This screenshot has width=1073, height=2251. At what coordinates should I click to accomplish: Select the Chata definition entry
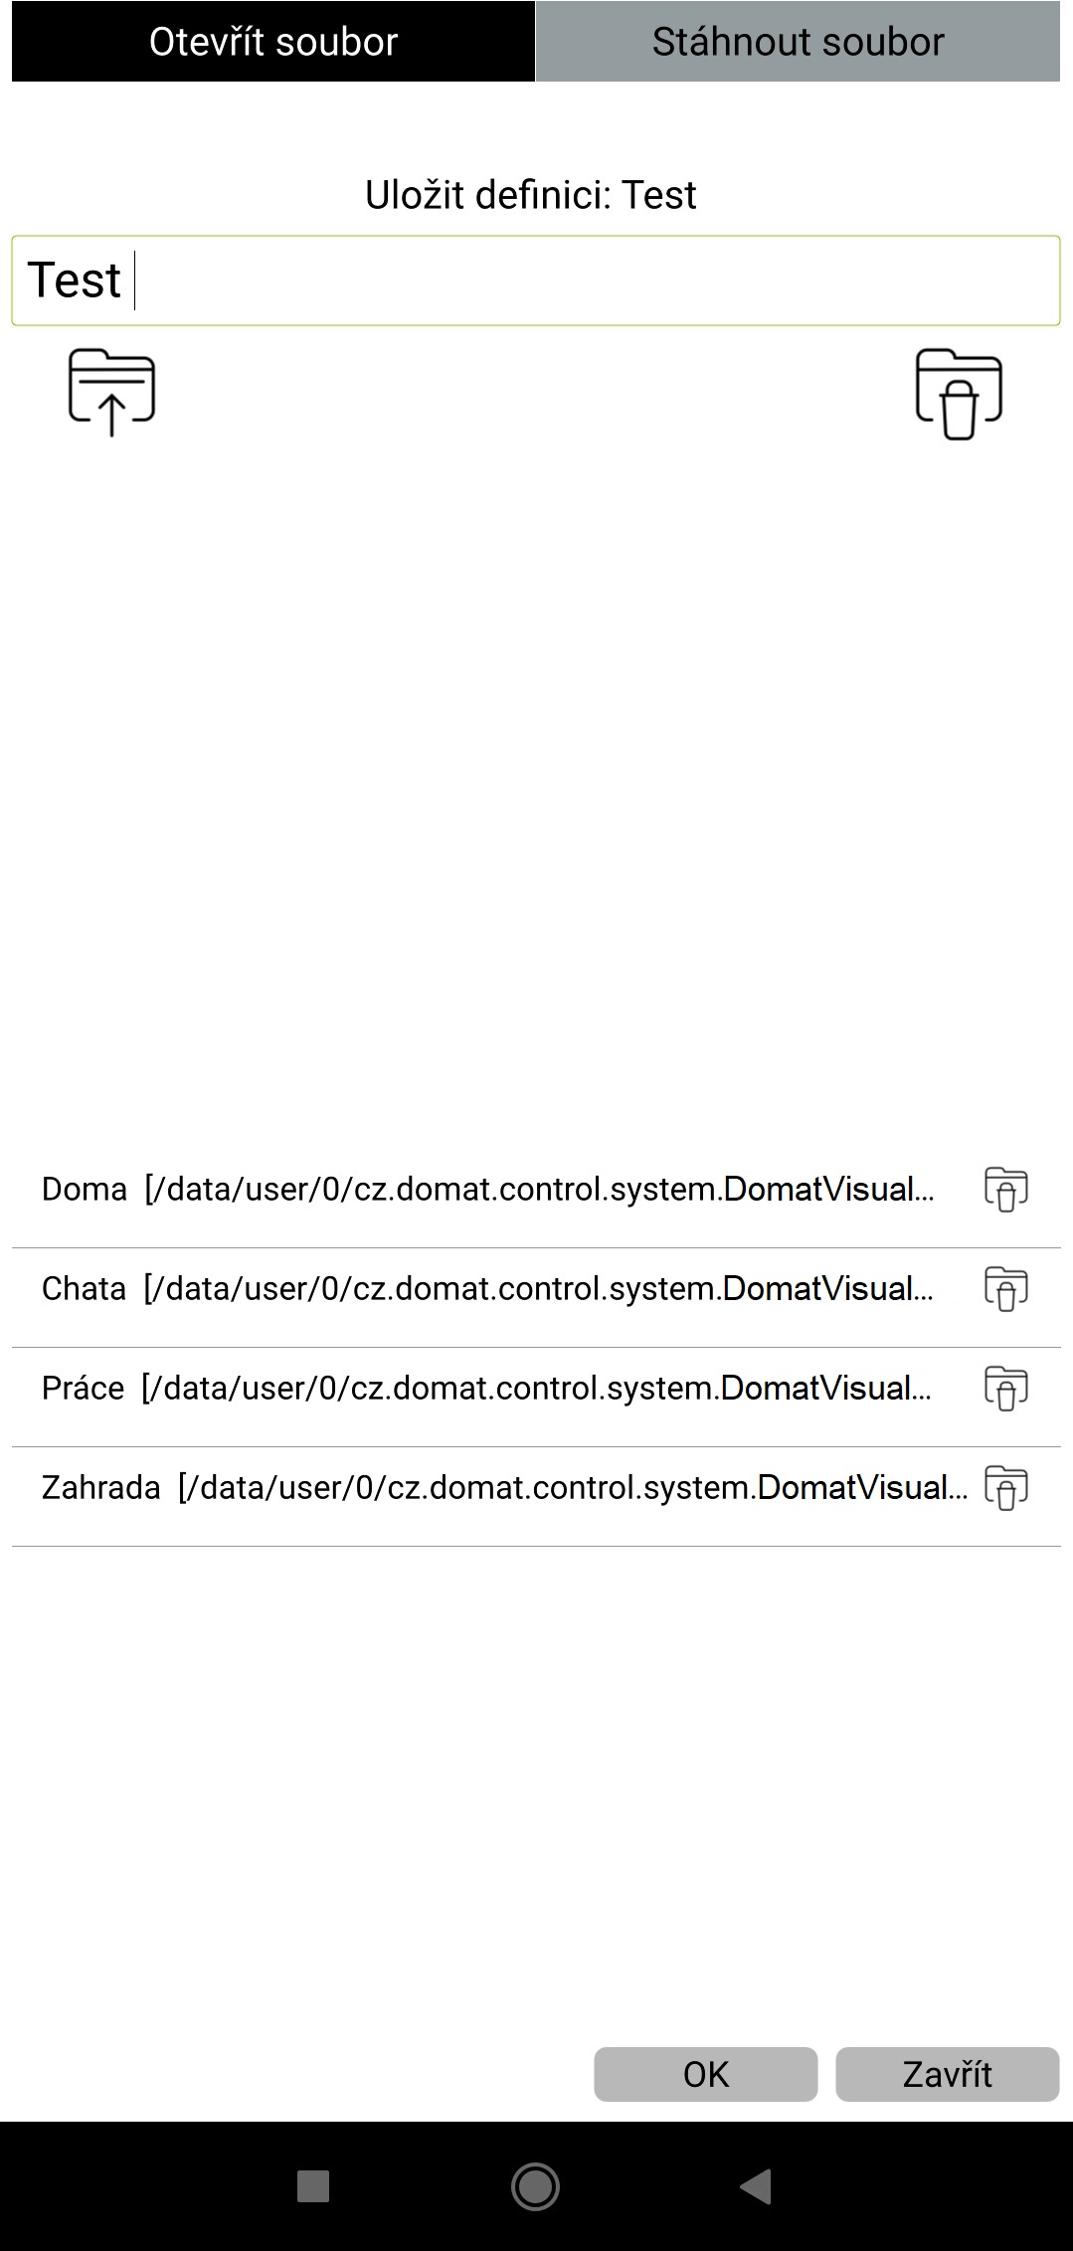click(x=487, y=1289)
